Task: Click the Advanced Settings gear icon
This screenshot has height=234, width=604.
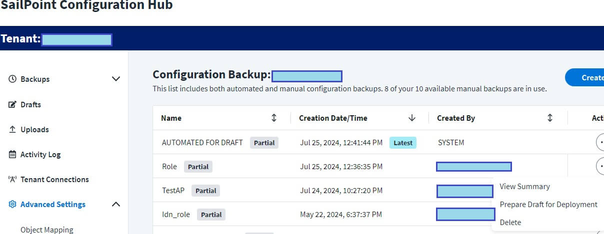Action: pyautogui.click(x=12, y=204)
